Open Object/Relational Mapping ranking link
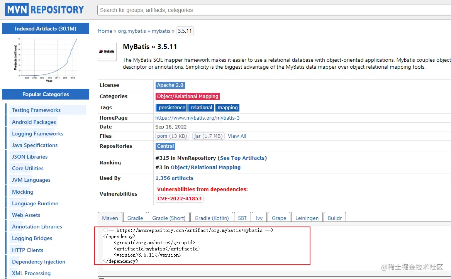 (x=205, y=167)
